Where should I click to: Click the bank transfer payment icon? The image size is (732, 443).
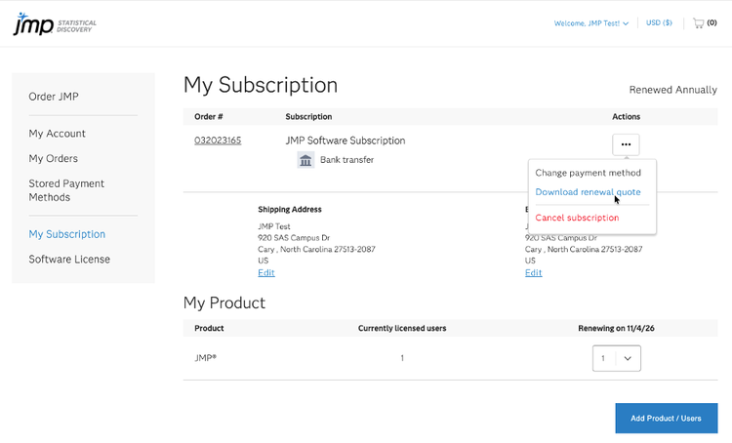point(305,160)
